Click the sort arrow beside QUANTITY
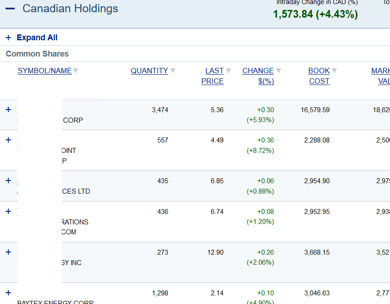Screen dimensions: 390x304 click(x=173, y=71)
